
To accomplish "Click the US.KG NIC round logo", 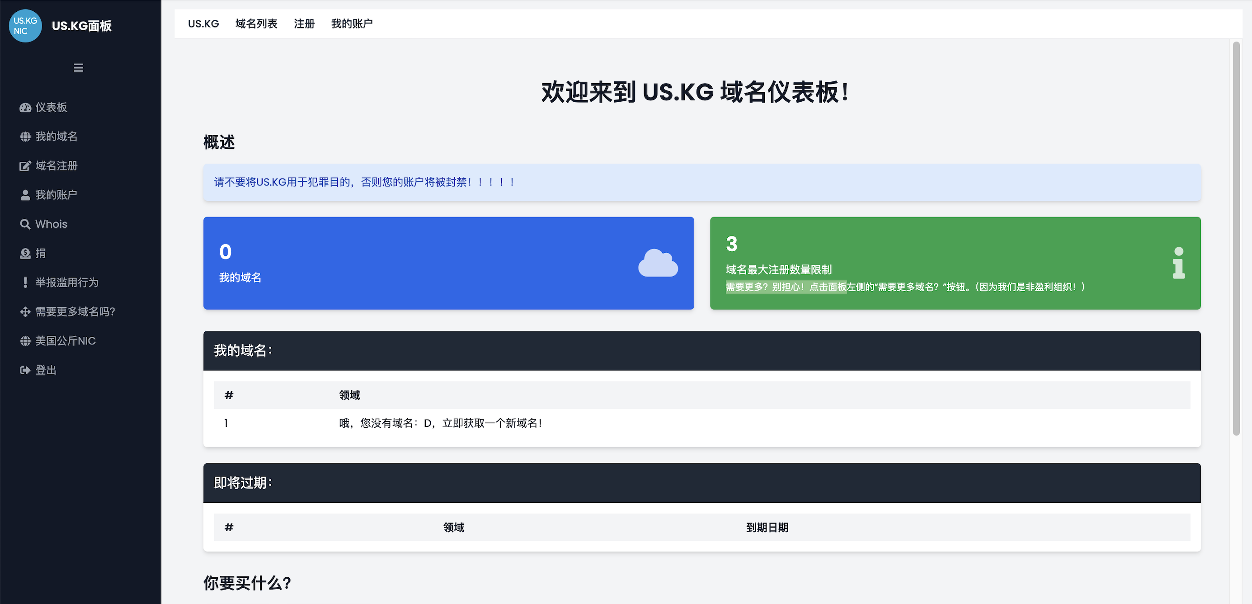I will point(25,26).
